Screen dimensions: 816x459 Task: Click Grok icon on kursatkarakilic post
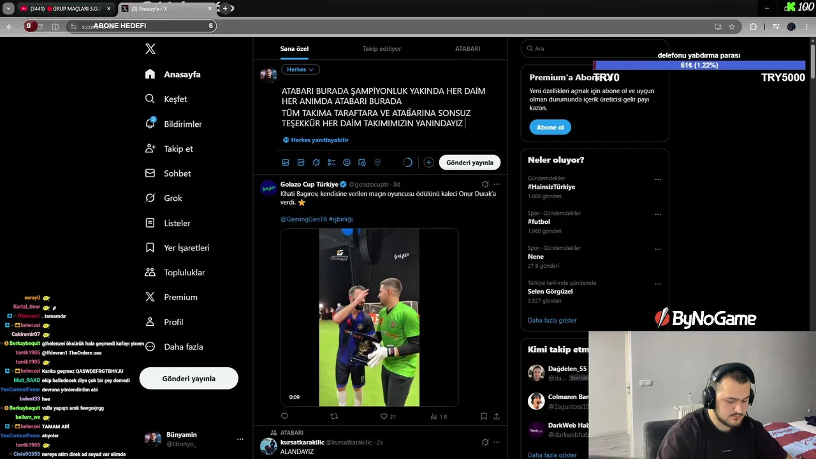[x=485, y=442]
